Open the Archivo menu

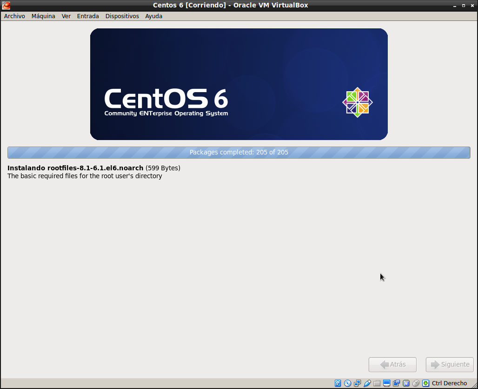14,16
